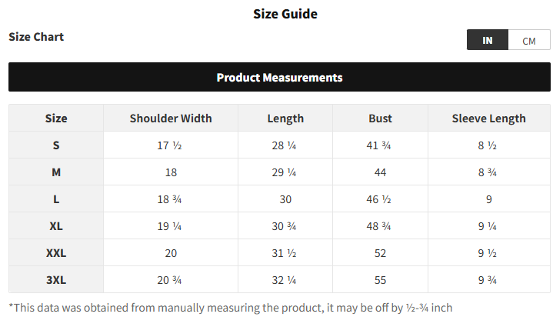Click the Product Measurements header bar
The image size is (553, 327).
click(x=279, y=77)
